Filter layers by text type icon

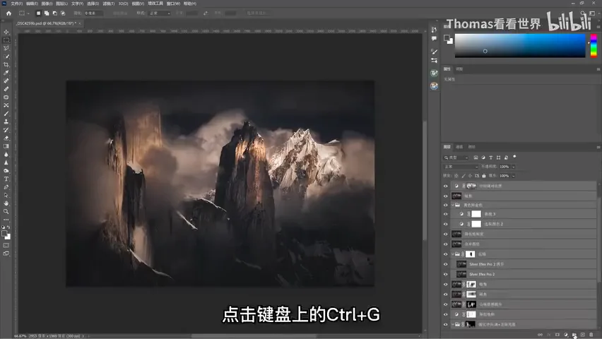(490, 157)
